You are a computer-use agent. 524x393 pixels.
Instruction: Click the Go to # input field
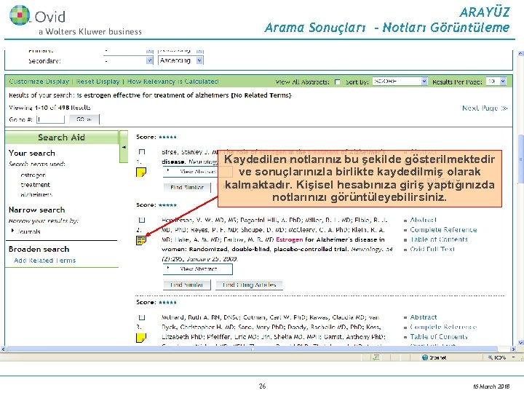(x=50, y=119)
